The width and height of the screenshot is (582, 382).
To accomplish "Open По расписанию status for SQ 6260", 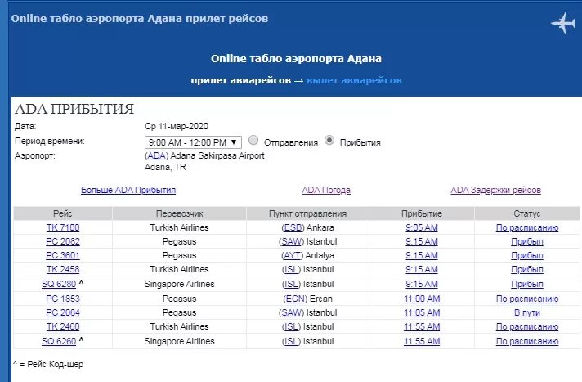I will click(527, 341).
